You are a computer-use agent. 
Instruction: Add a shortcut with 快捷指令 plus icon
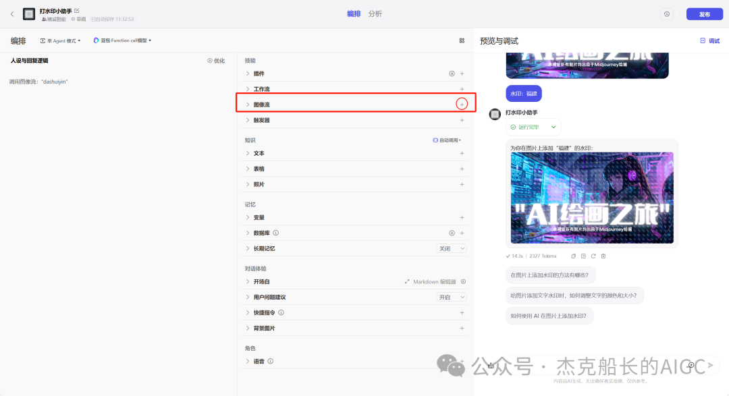pyautogui.click(x=462, y=312)
